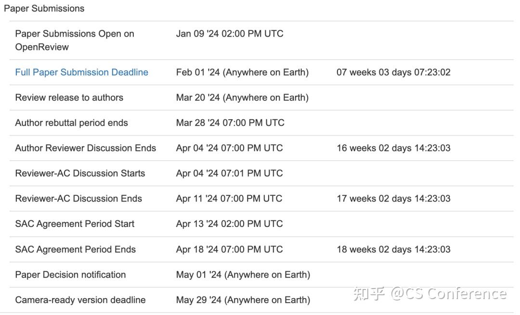Screen dimensions: 520x315
Task: Click the 16 weeks 02 days countdown
Action: click(x=393, y=148)
